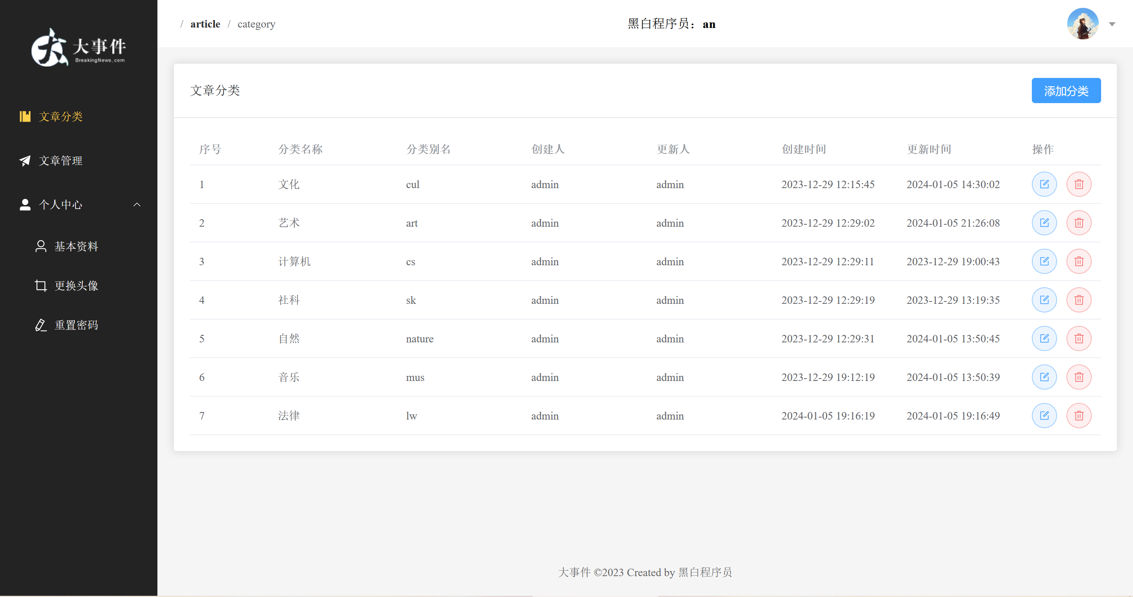1133x597 pixels.
Task: Click edit icon for 艺术 row
Action: point(1044,223)
